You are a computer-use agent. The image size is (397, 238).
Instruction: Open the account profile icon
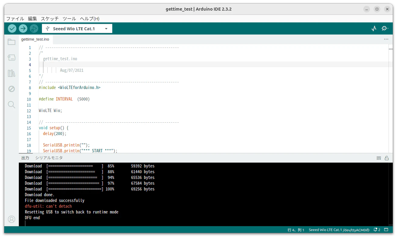12,219
